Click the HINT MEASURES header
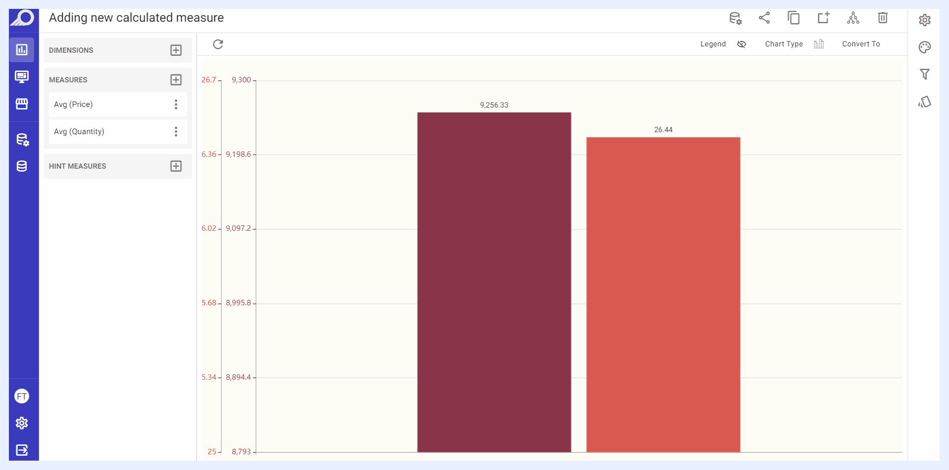 click(78, 166)
